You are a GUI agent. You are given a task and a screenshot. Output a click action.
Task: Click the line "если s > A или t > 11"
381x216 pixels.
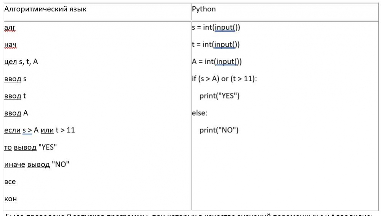(x=39, y=130)
